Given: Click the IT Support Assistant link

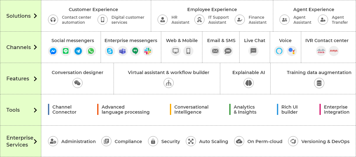Looking at the screenshot, I should point(218,20).
